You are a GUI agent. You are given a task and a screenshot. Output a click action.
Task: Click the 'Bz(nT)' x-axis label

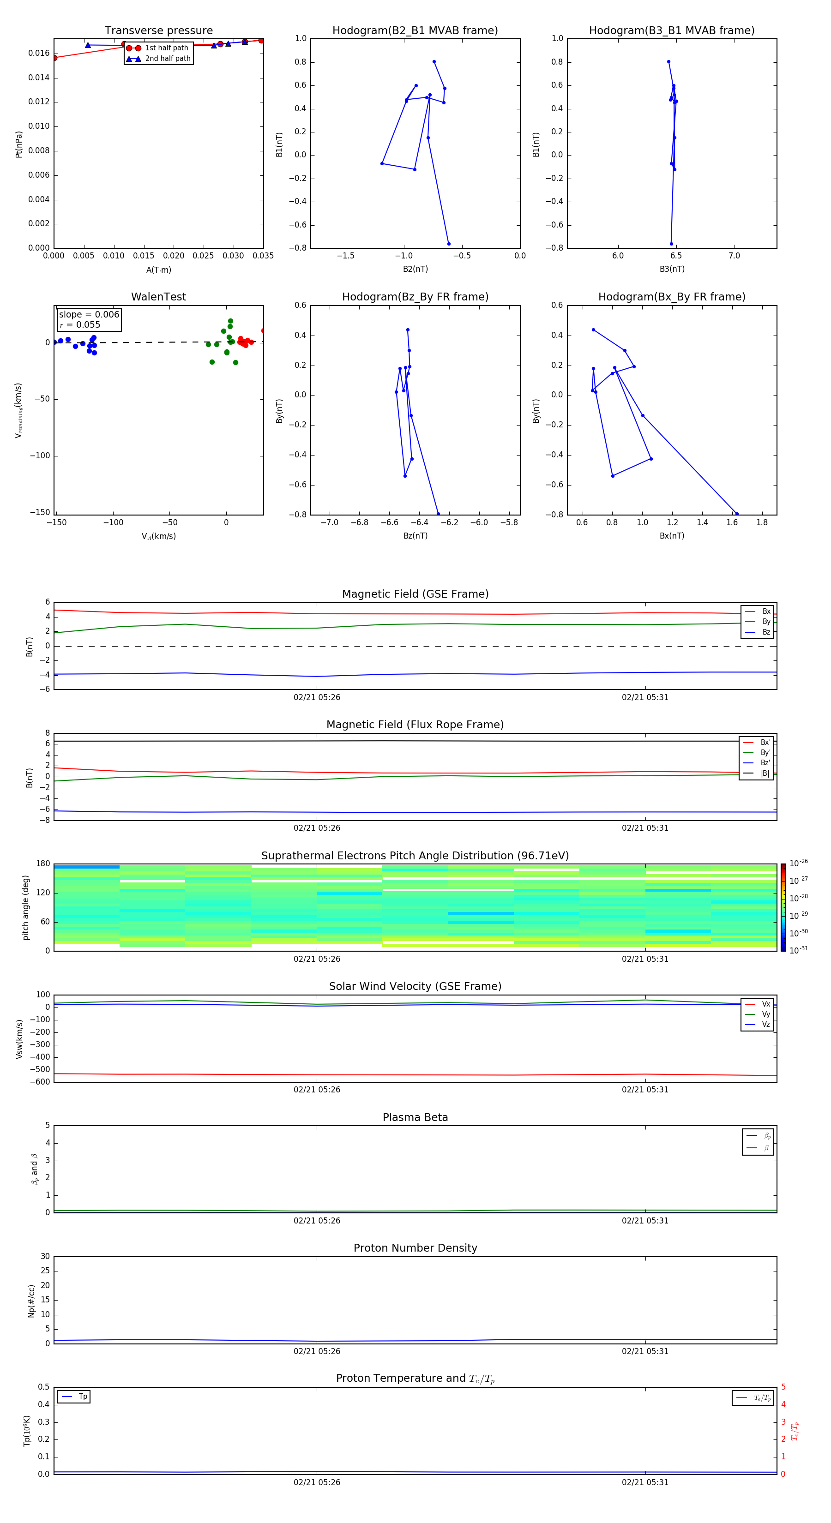click(415, 536)
